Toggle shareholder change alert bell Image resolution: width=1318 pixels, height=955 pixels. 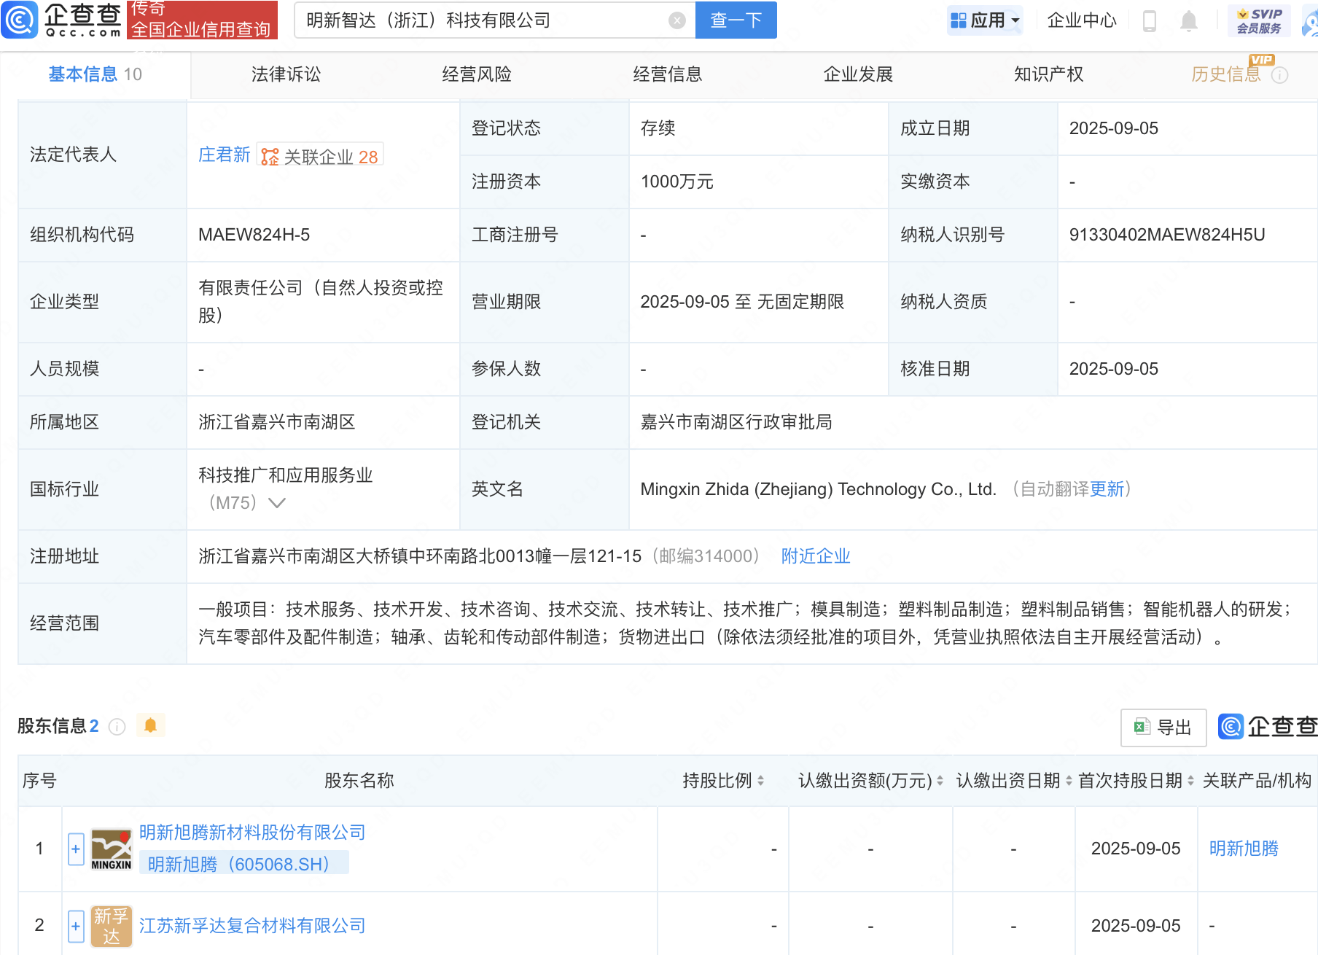[x=151, y=725]
